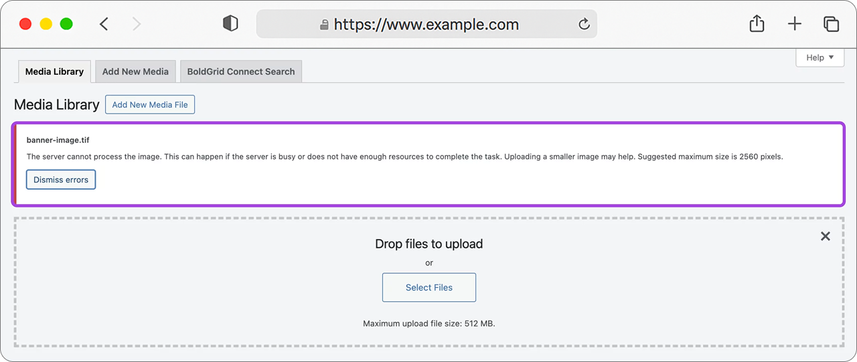Close the upload drop area
This screenshot has height=362, width=857.
pyautogui.click(x=825, y=236)
